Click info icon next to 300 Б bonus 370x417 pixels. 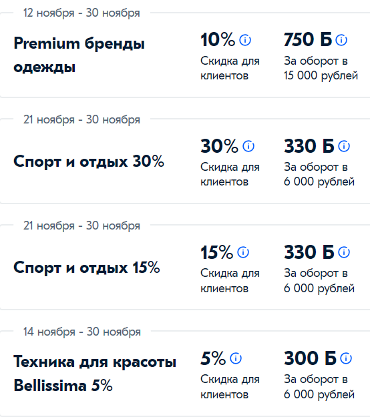coord(346,358)
